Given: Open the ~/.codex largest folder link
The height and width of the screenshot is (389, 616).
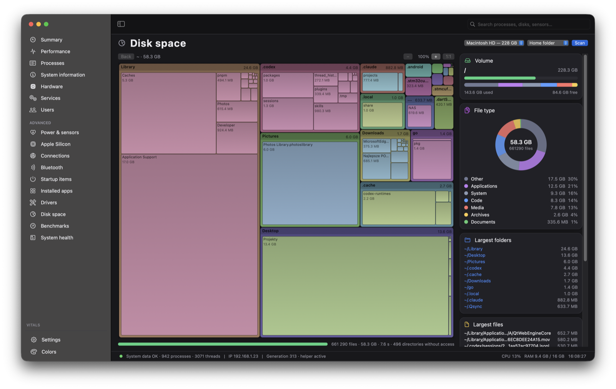Looking at the screenshot, I should (473, 268).
